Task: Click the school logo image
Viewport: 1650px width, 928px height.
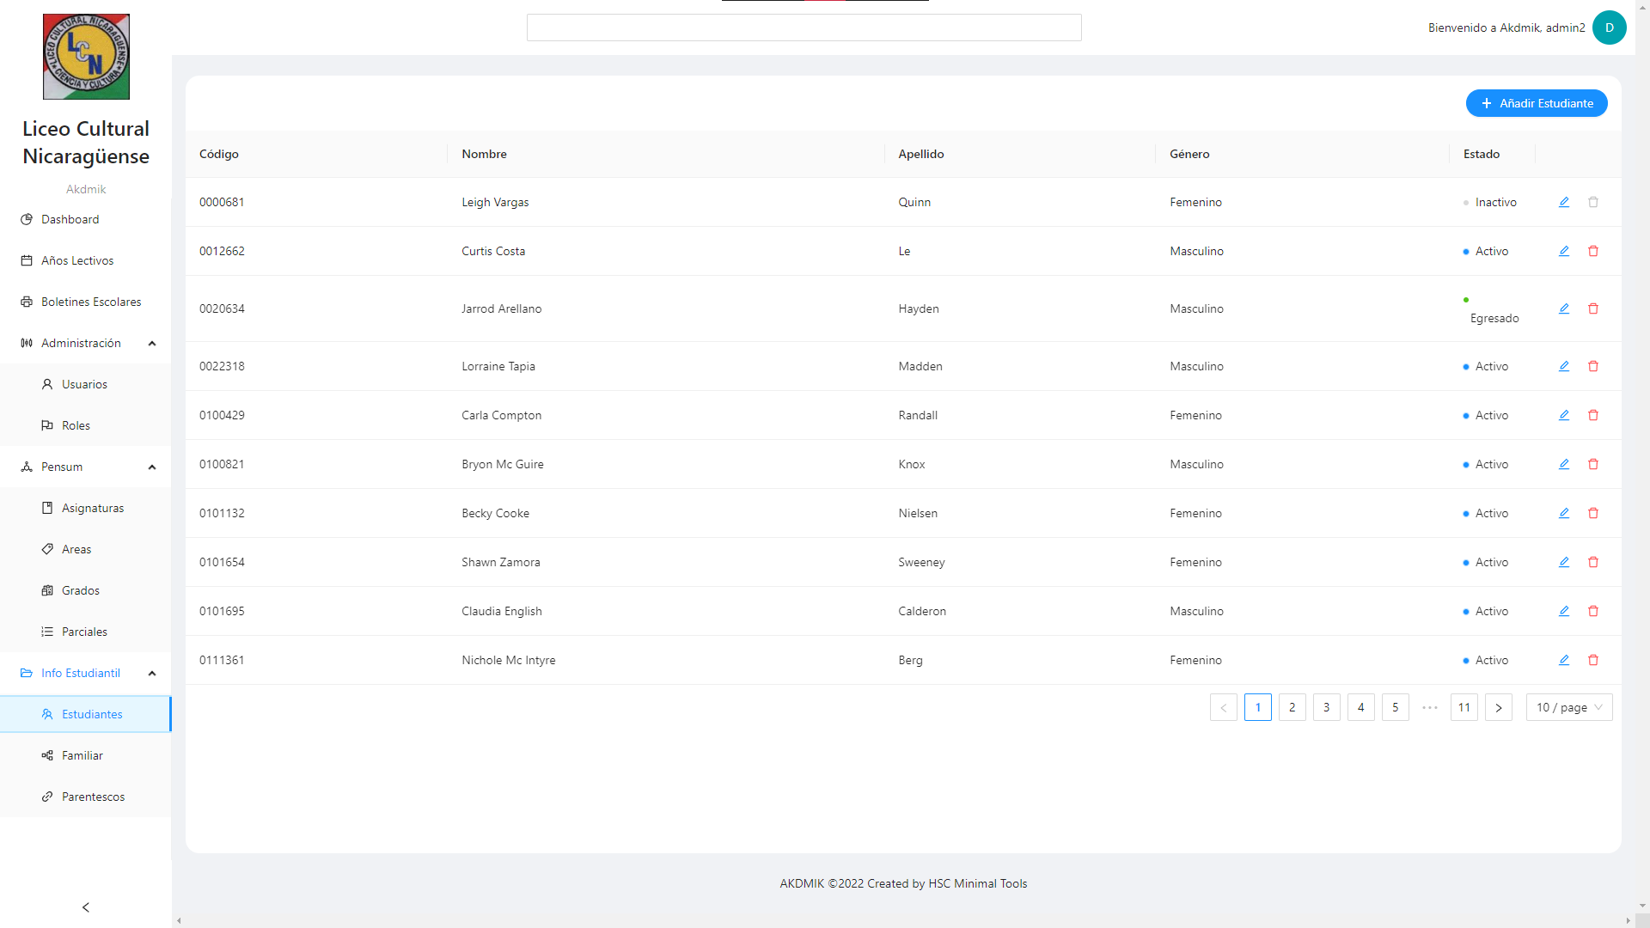Action: (x=86, y=57)
